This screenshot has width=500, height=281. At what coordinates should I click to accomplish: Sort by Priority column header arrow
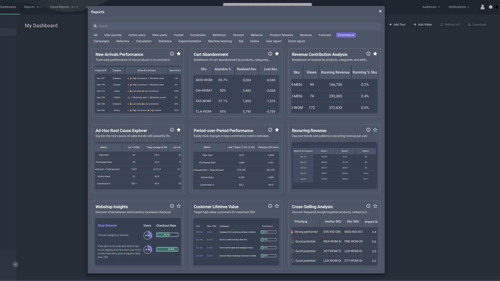point(306,222)
